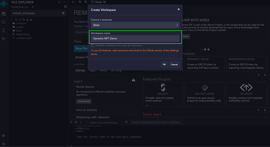Viewport: 270px width, 147px height.
Task: Click the ethers.js link in terminal
Action: point(83,128)
